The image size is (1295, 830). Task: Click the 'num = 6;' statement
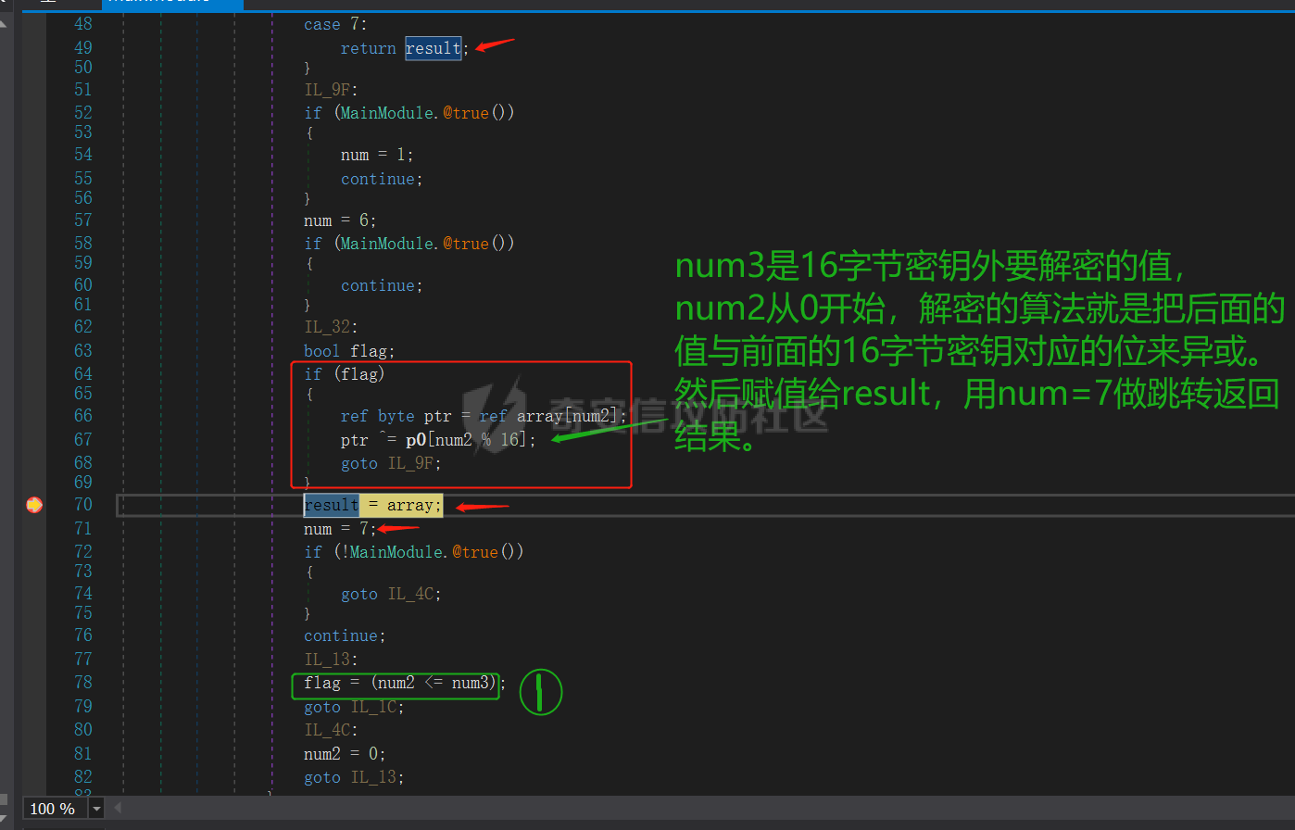tap(340, 220)
